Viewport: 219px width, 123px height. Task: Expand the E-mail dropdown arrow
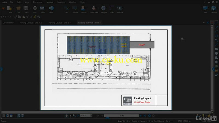pos(46,8)
